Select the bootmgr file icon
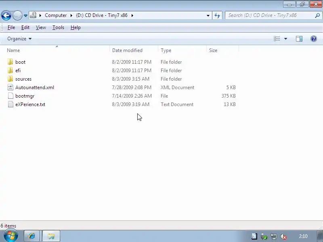Viewport: 323px width, 242px height. pyautogui.click(x=10, y=96)
